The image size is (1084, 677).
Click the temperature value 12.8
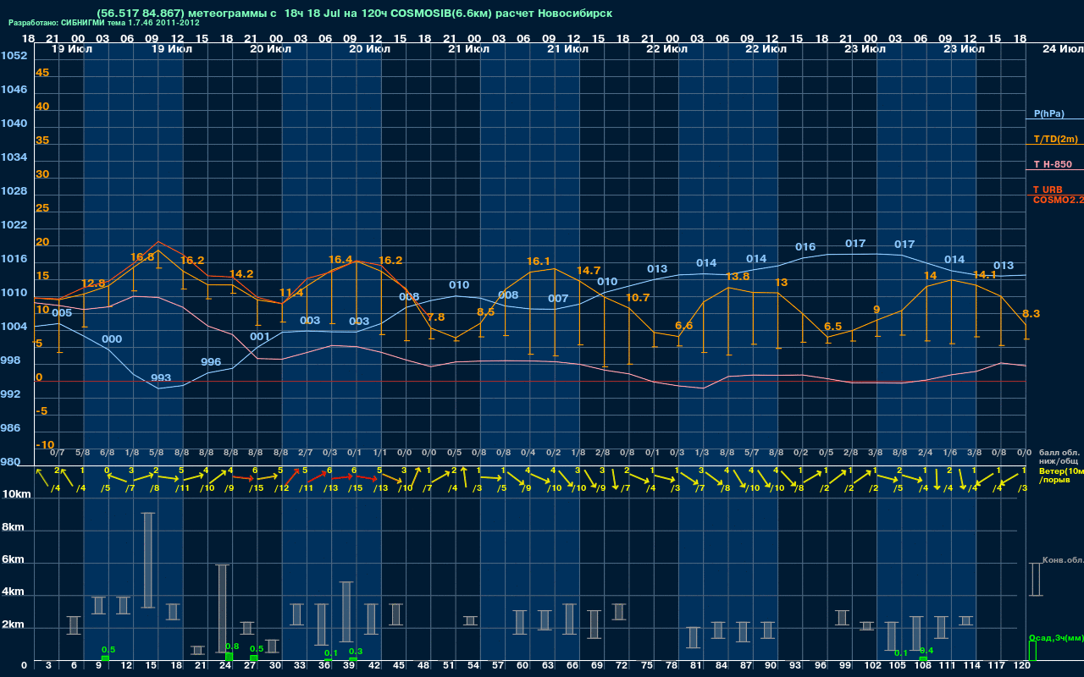click(93, 283)
